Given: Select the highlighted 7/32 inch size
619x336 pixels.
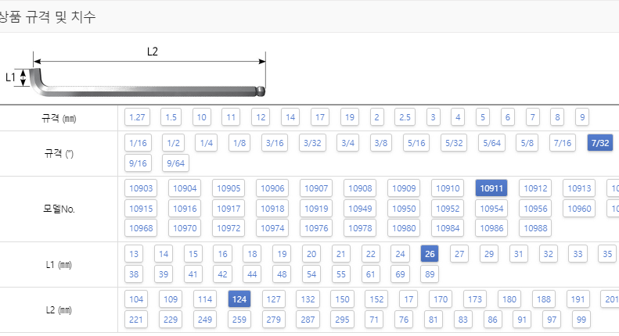Looking at the screenshot, I should 600,143.
